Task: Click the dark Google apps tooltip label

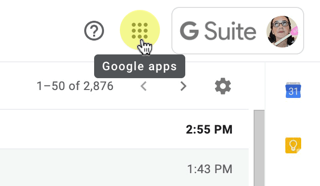Action: click(140, 66)
